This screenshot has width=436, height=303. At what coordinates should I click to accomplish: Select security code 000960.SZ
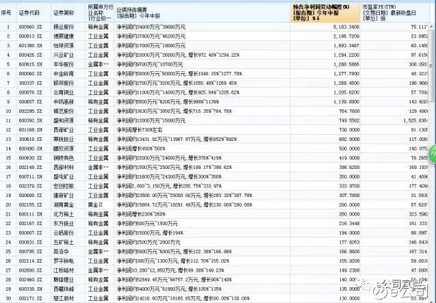[31, 27]
